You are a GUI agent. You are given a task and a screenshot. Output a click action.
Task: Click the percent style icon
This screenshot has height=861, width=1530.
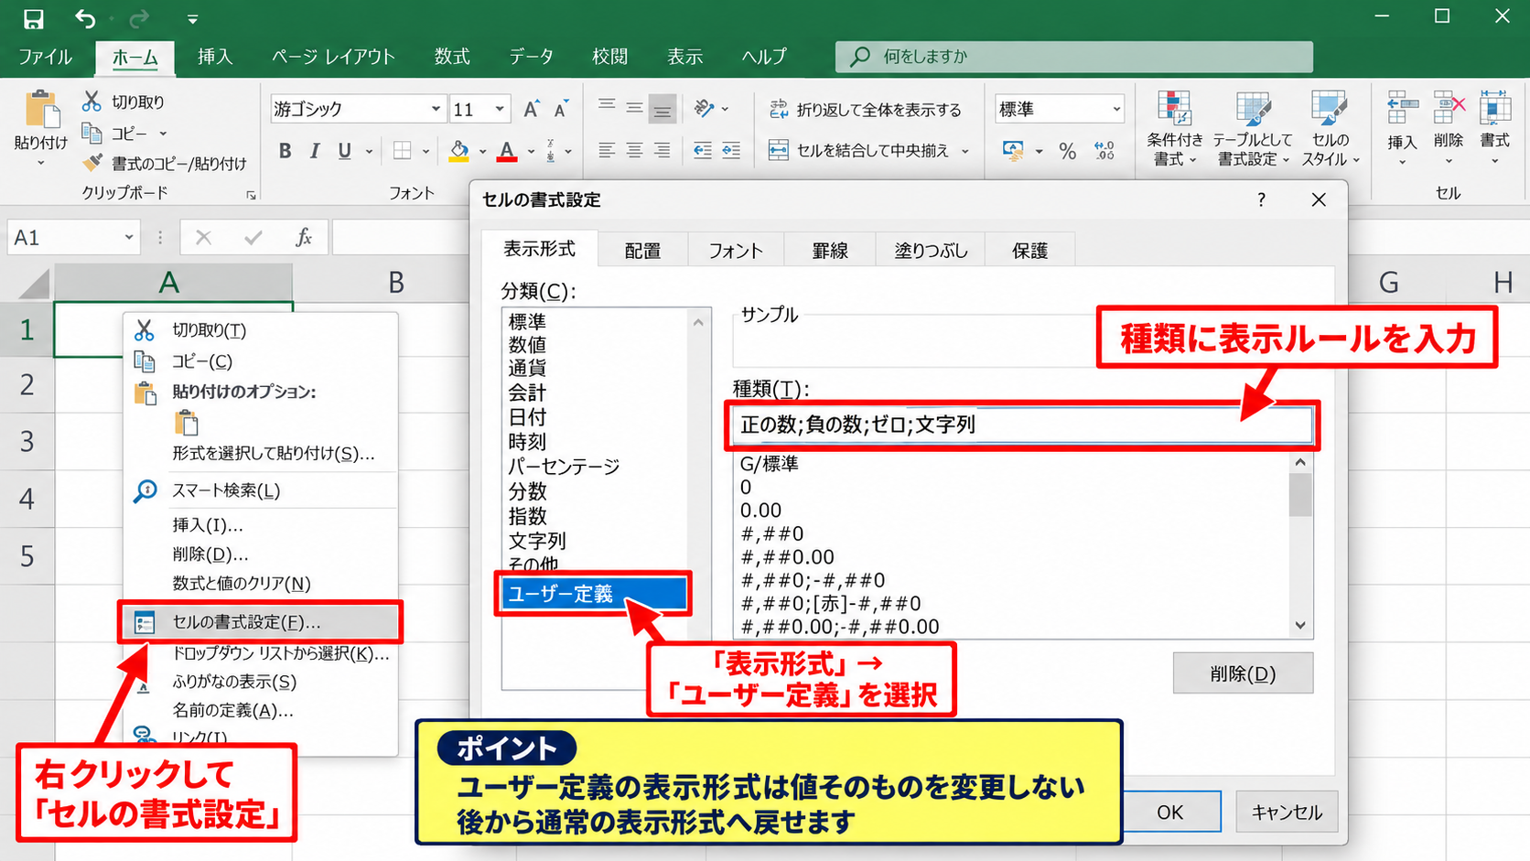point(1067,151)
